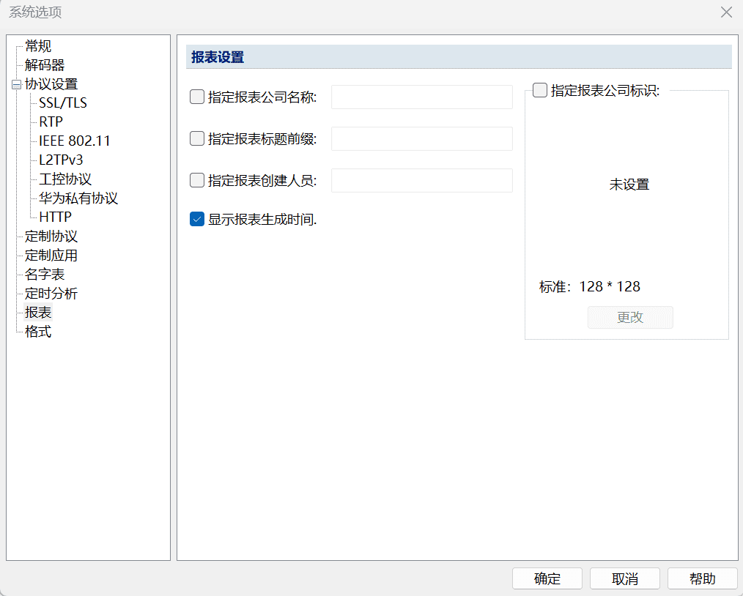Select IEEE 802.11 in the tree

[75, 141]
